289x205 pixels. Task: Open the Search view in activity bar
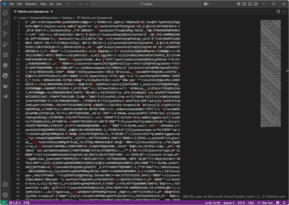(x=5, y=23)
